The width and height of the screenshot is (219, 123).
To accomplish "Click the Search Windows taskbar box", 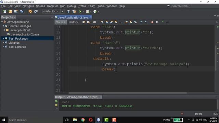I will tap(35, 120).
